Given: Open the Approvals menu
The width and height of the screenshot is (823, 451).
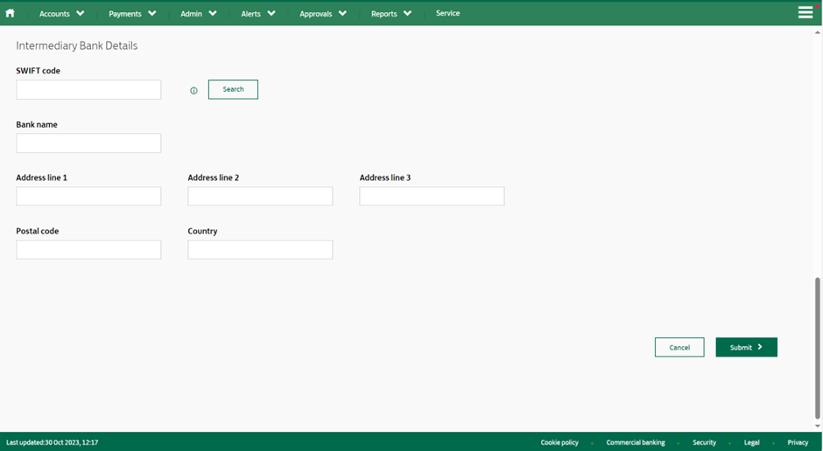Looking at the screenshot, I should (322, 14).
